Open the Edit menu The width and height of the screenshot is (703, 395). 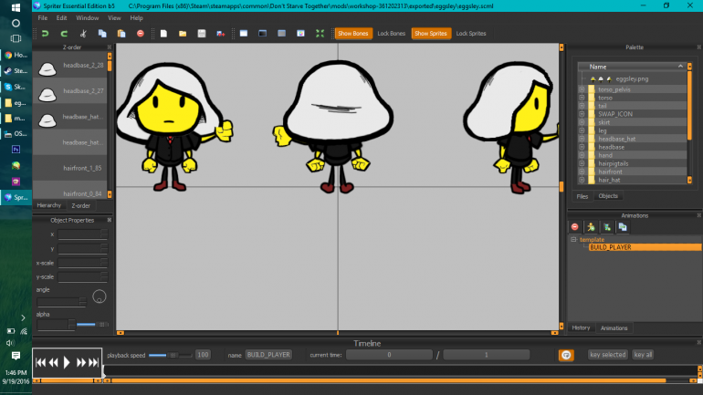[x=61, y=18]
